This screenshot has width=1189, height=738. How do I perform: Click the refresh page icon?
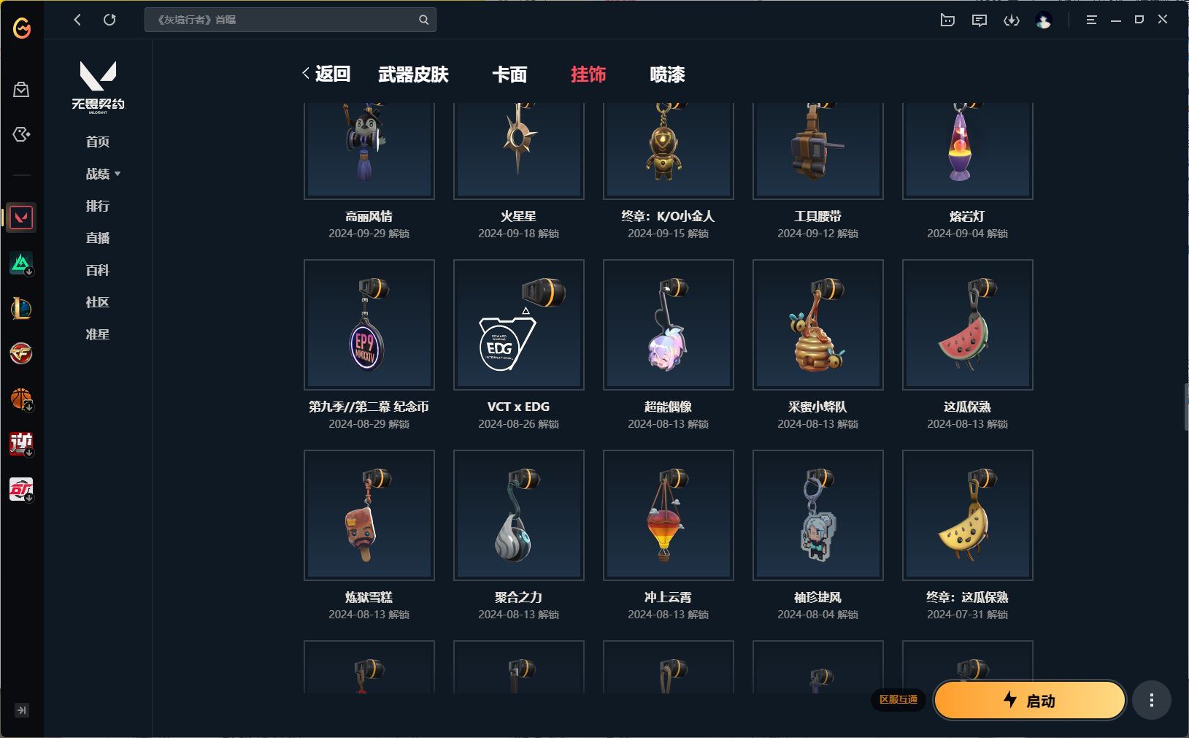(x=109, y=20)
